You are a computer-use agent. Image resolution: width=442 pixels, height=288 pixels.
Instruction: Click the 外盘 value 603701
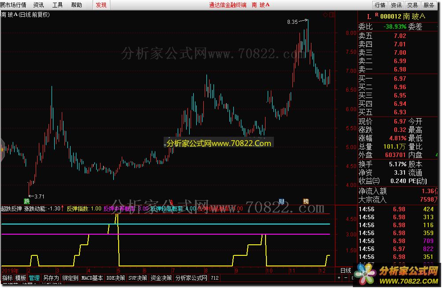pos(395,155)
